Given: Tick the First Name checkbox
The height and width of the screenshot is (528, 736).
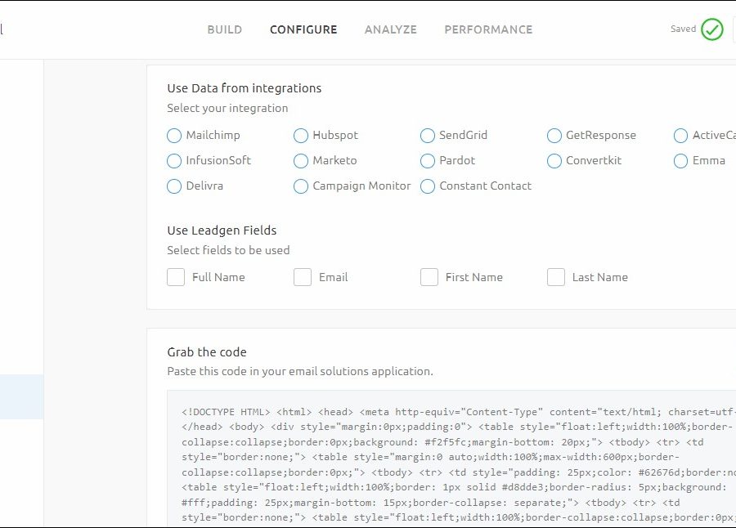Looking at the screenshot, I should [x=429, y=277].
